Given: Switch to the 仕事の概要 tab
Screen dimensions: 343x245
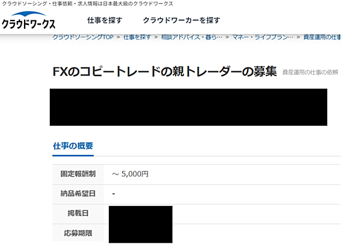Looking at the screenshot, I should [73, 146].
